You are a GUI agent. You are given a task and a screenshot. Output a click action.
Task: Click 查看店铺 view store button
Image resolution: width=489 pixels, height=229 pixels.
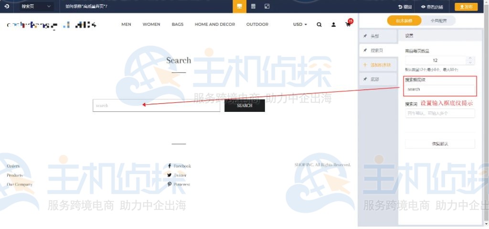(x=432, y=7)
